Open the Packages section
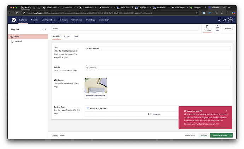 (x=63, y=20)
